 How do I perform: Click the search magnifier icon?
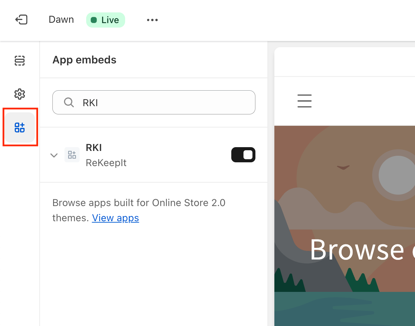pos(69,102)
